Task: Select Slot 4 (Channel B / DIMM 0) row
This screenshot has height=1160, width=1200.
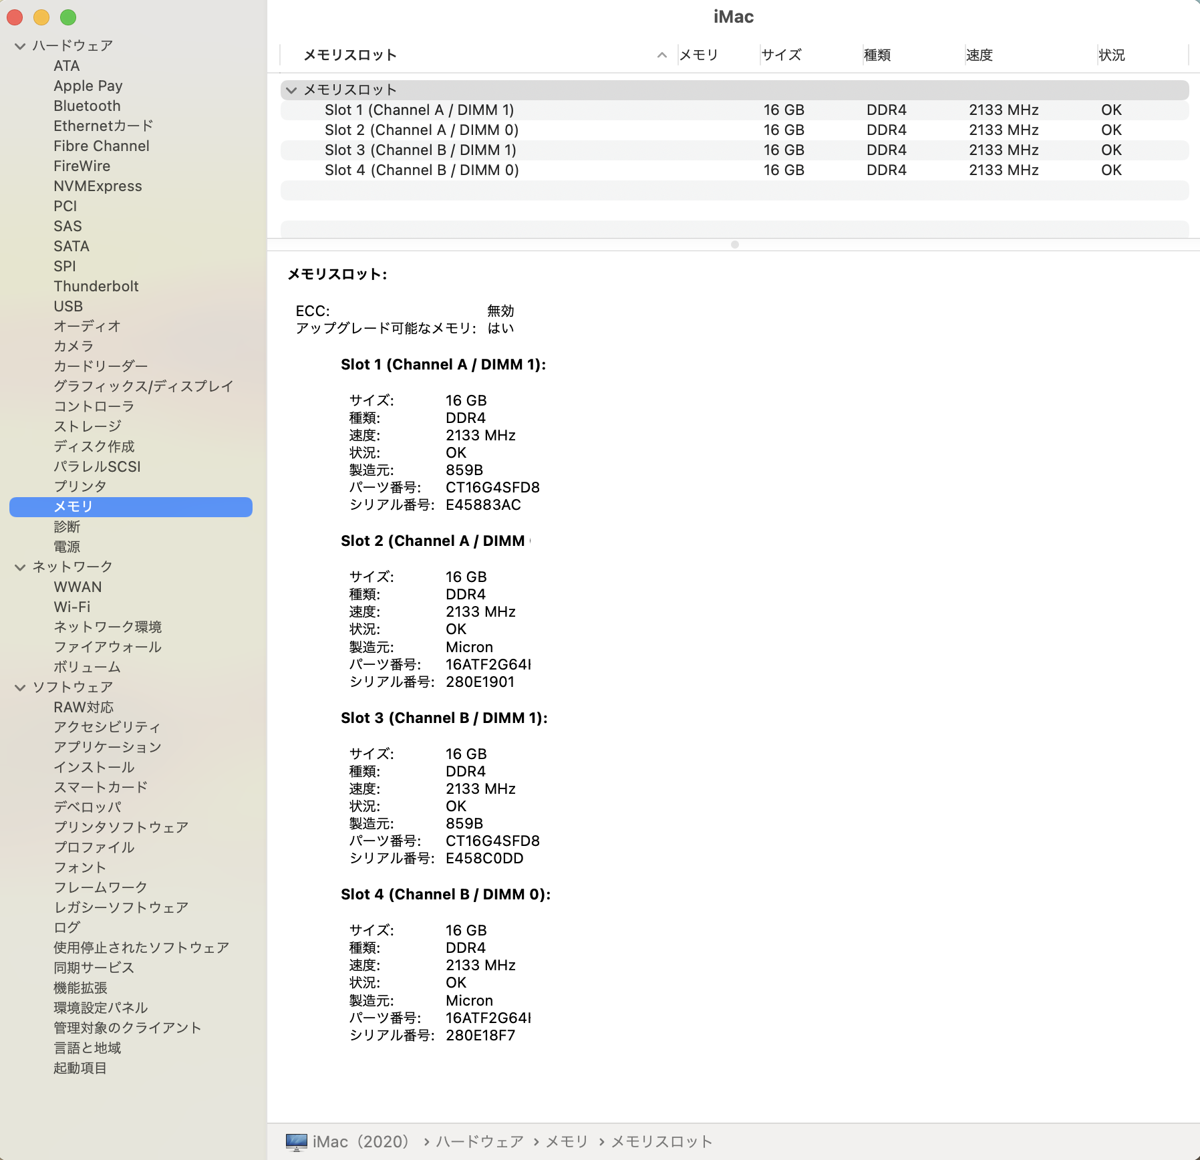Action: tap(735, 170)
